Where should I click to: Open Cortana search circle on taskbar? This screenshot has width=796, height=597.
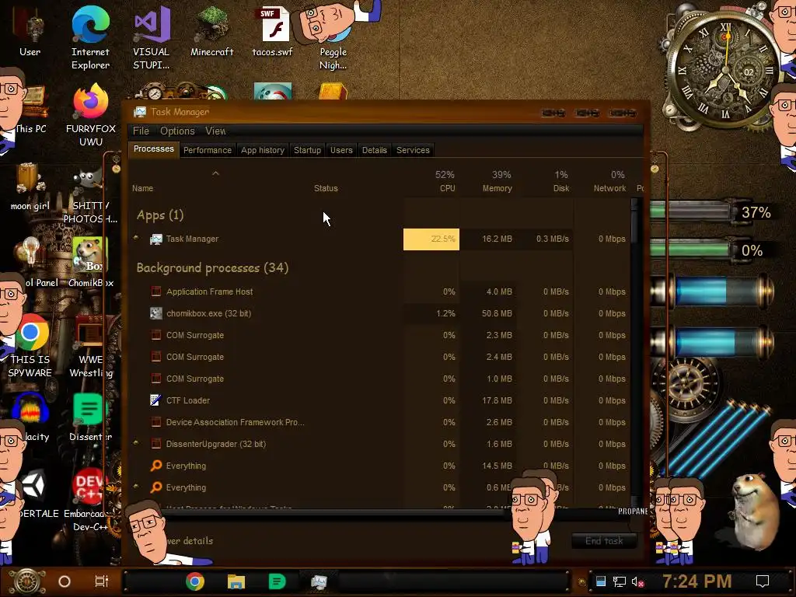pyautogui.click(x=65, y=581)
